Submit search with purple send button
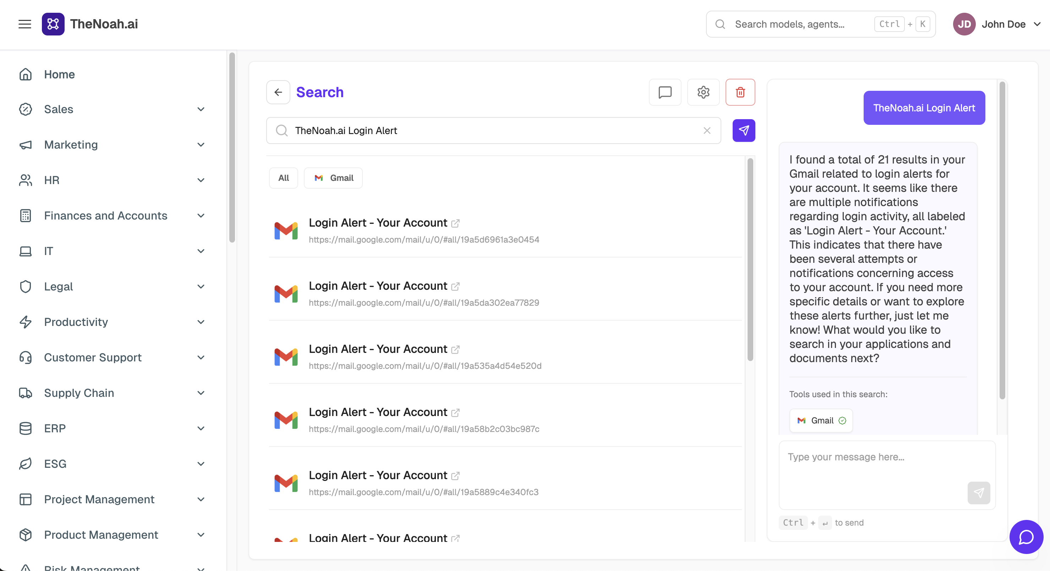The image size is (1050, 571). [744, 130]
